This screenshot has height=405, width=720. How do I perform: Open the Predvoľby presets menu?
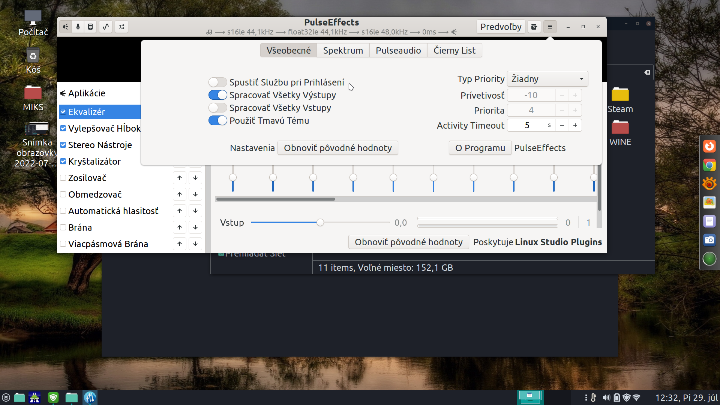(501, 27)
